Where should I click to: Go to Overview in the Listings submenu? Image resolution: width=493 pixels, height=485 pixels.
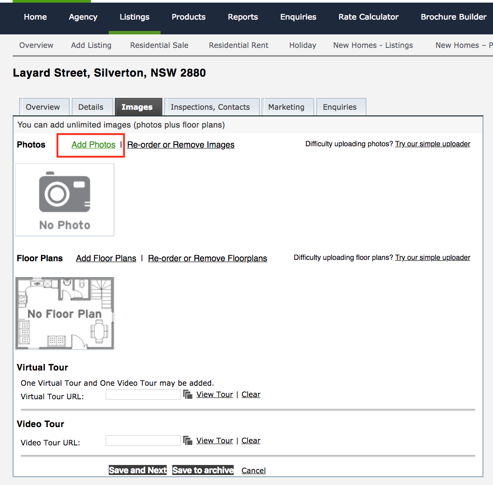point(36,45)
